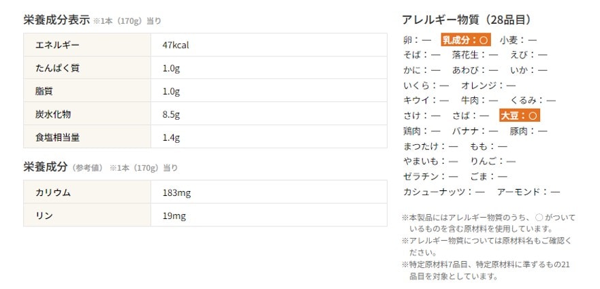Click the 19mg phosphorus value

click(174, 216)
